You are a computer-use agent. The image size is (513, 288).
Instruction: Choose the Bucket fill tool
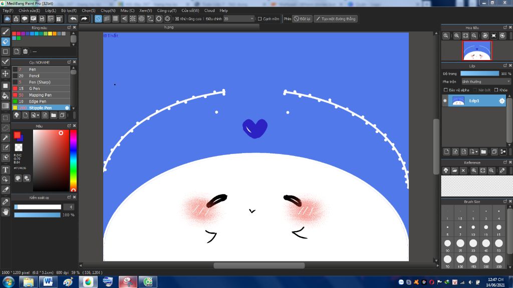pos(6,95)
